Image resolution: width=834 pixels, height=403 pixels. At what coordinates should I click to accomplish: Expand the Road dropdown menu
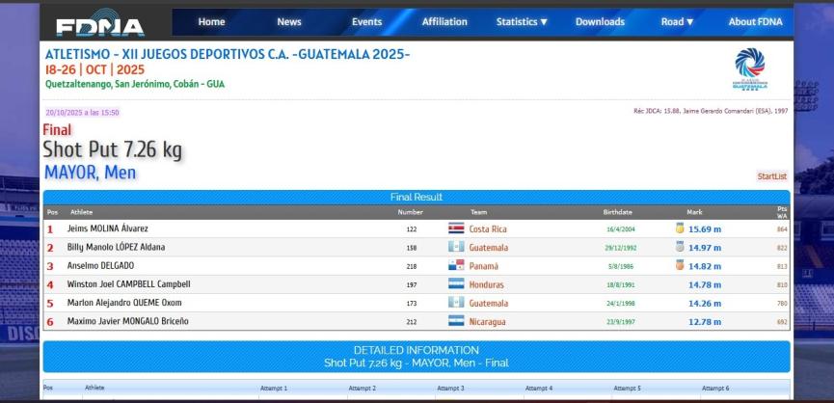coord(677,22)
